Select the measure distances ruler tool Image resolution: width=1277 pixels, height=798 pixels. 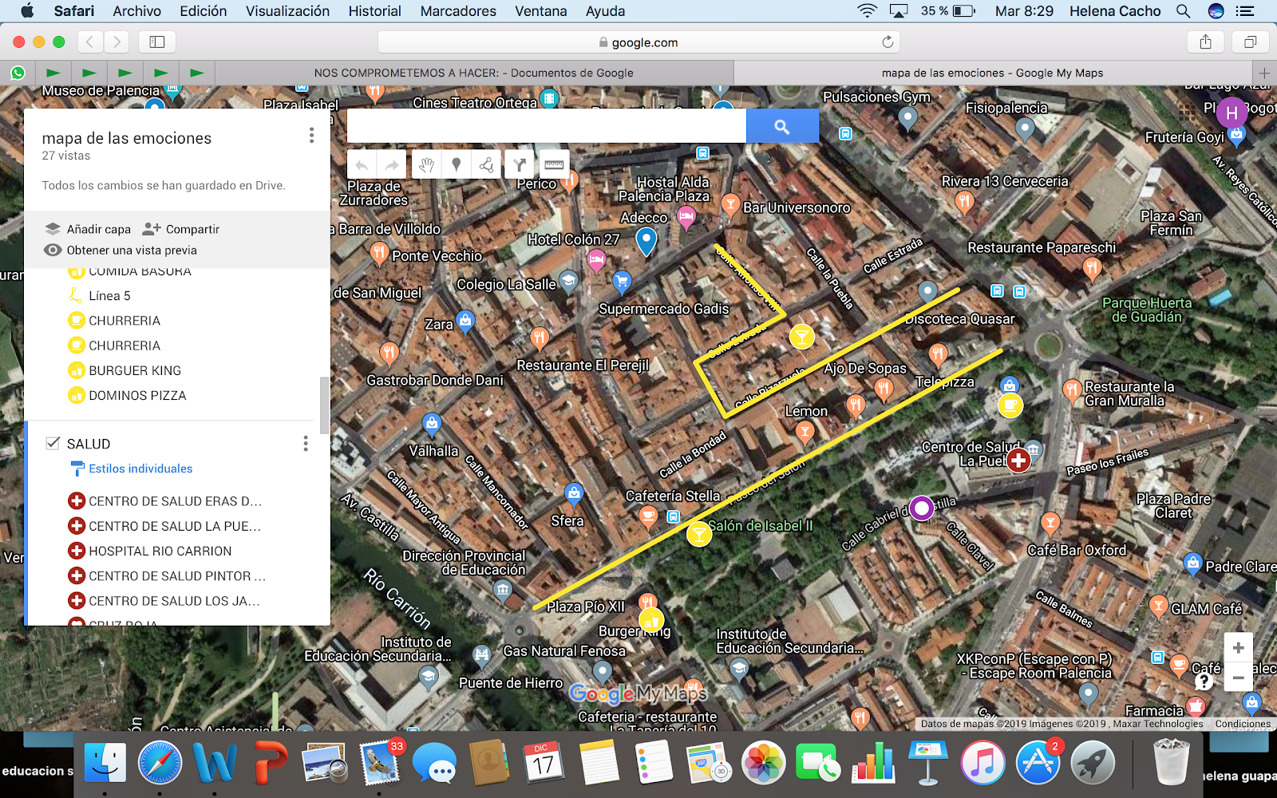tap(554, 164)
